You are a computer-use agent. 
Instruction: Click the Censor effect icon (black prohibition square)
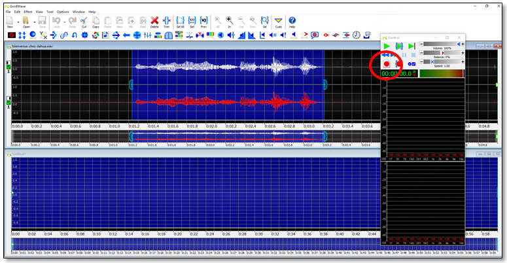(12, 35)
